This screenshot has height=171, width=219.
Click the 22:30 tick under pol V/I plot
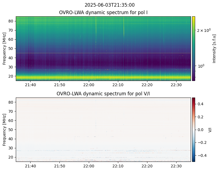click(176, 166)
